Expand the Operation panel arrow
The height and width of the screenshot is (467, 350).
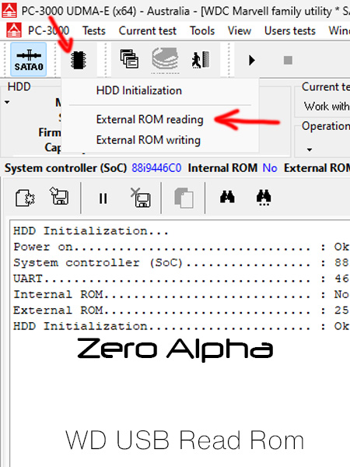[310, 149]
